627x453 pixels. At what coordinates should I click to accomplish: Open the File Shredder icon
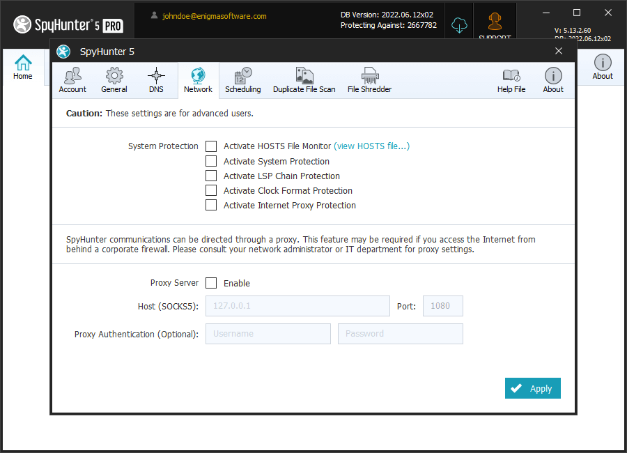coord(369,76)
